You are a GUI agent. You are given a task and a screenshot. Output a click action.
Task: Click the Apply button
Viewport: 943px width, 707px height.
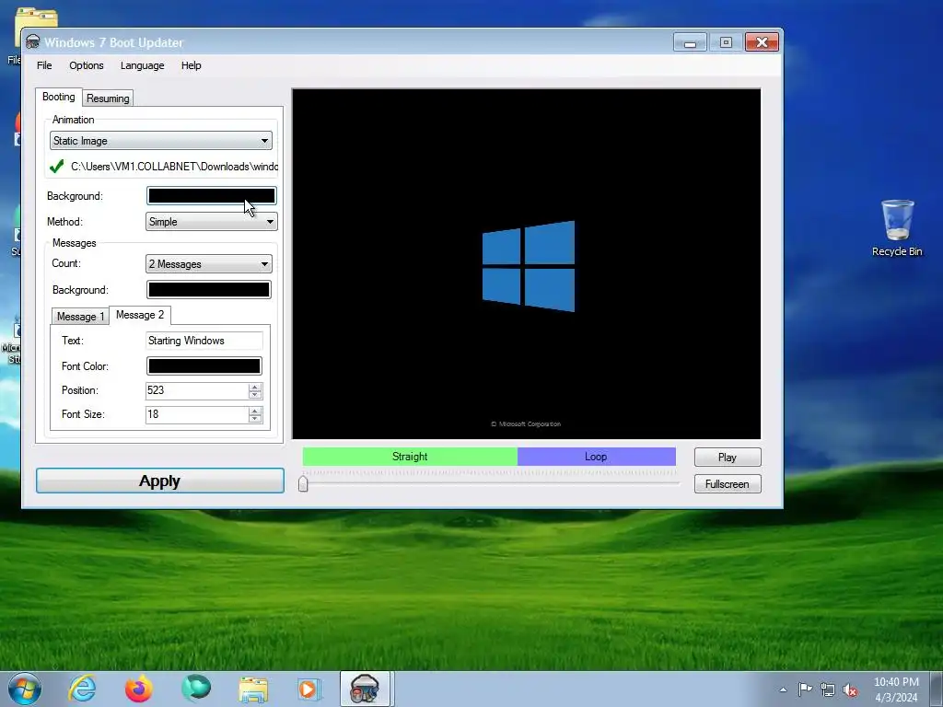click(x=160, y=481)
